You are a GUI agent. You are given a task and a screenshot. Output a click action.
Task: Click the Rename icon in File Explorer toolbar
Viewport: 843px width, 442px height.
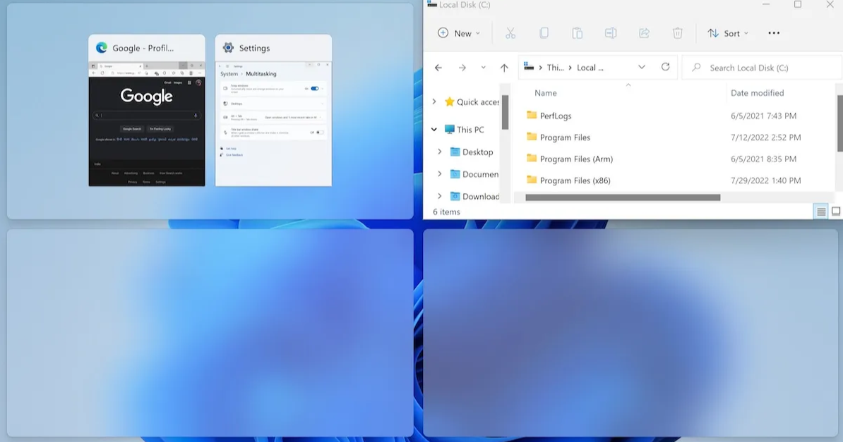611,33
